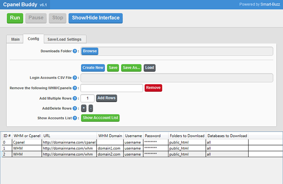This screenshot has height=184, width=283.
Task: Click the WHM or Cpanel column header
Action: [27, 136]
